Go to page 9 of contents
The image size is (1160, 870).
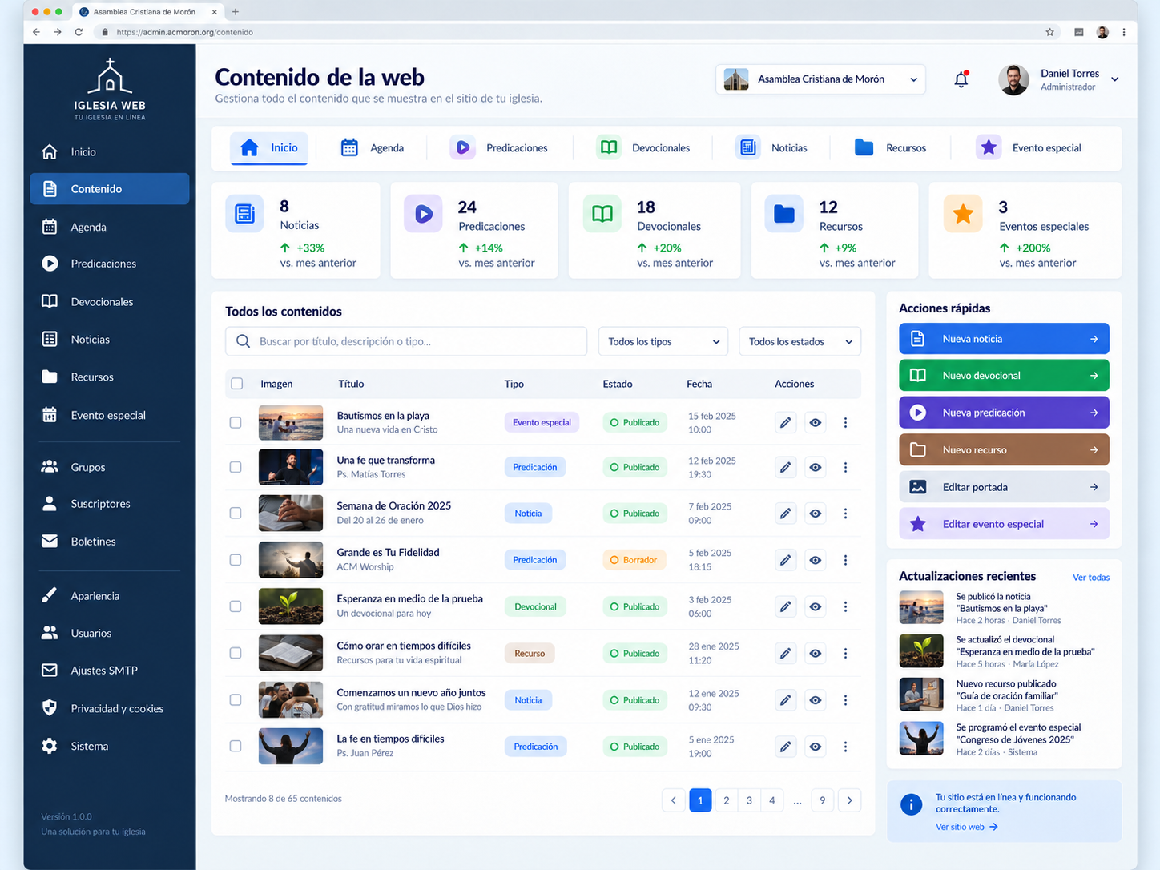click(x=822, y=800)
